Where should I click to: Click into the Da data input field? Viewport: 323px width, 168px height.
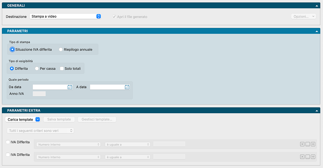50,87
